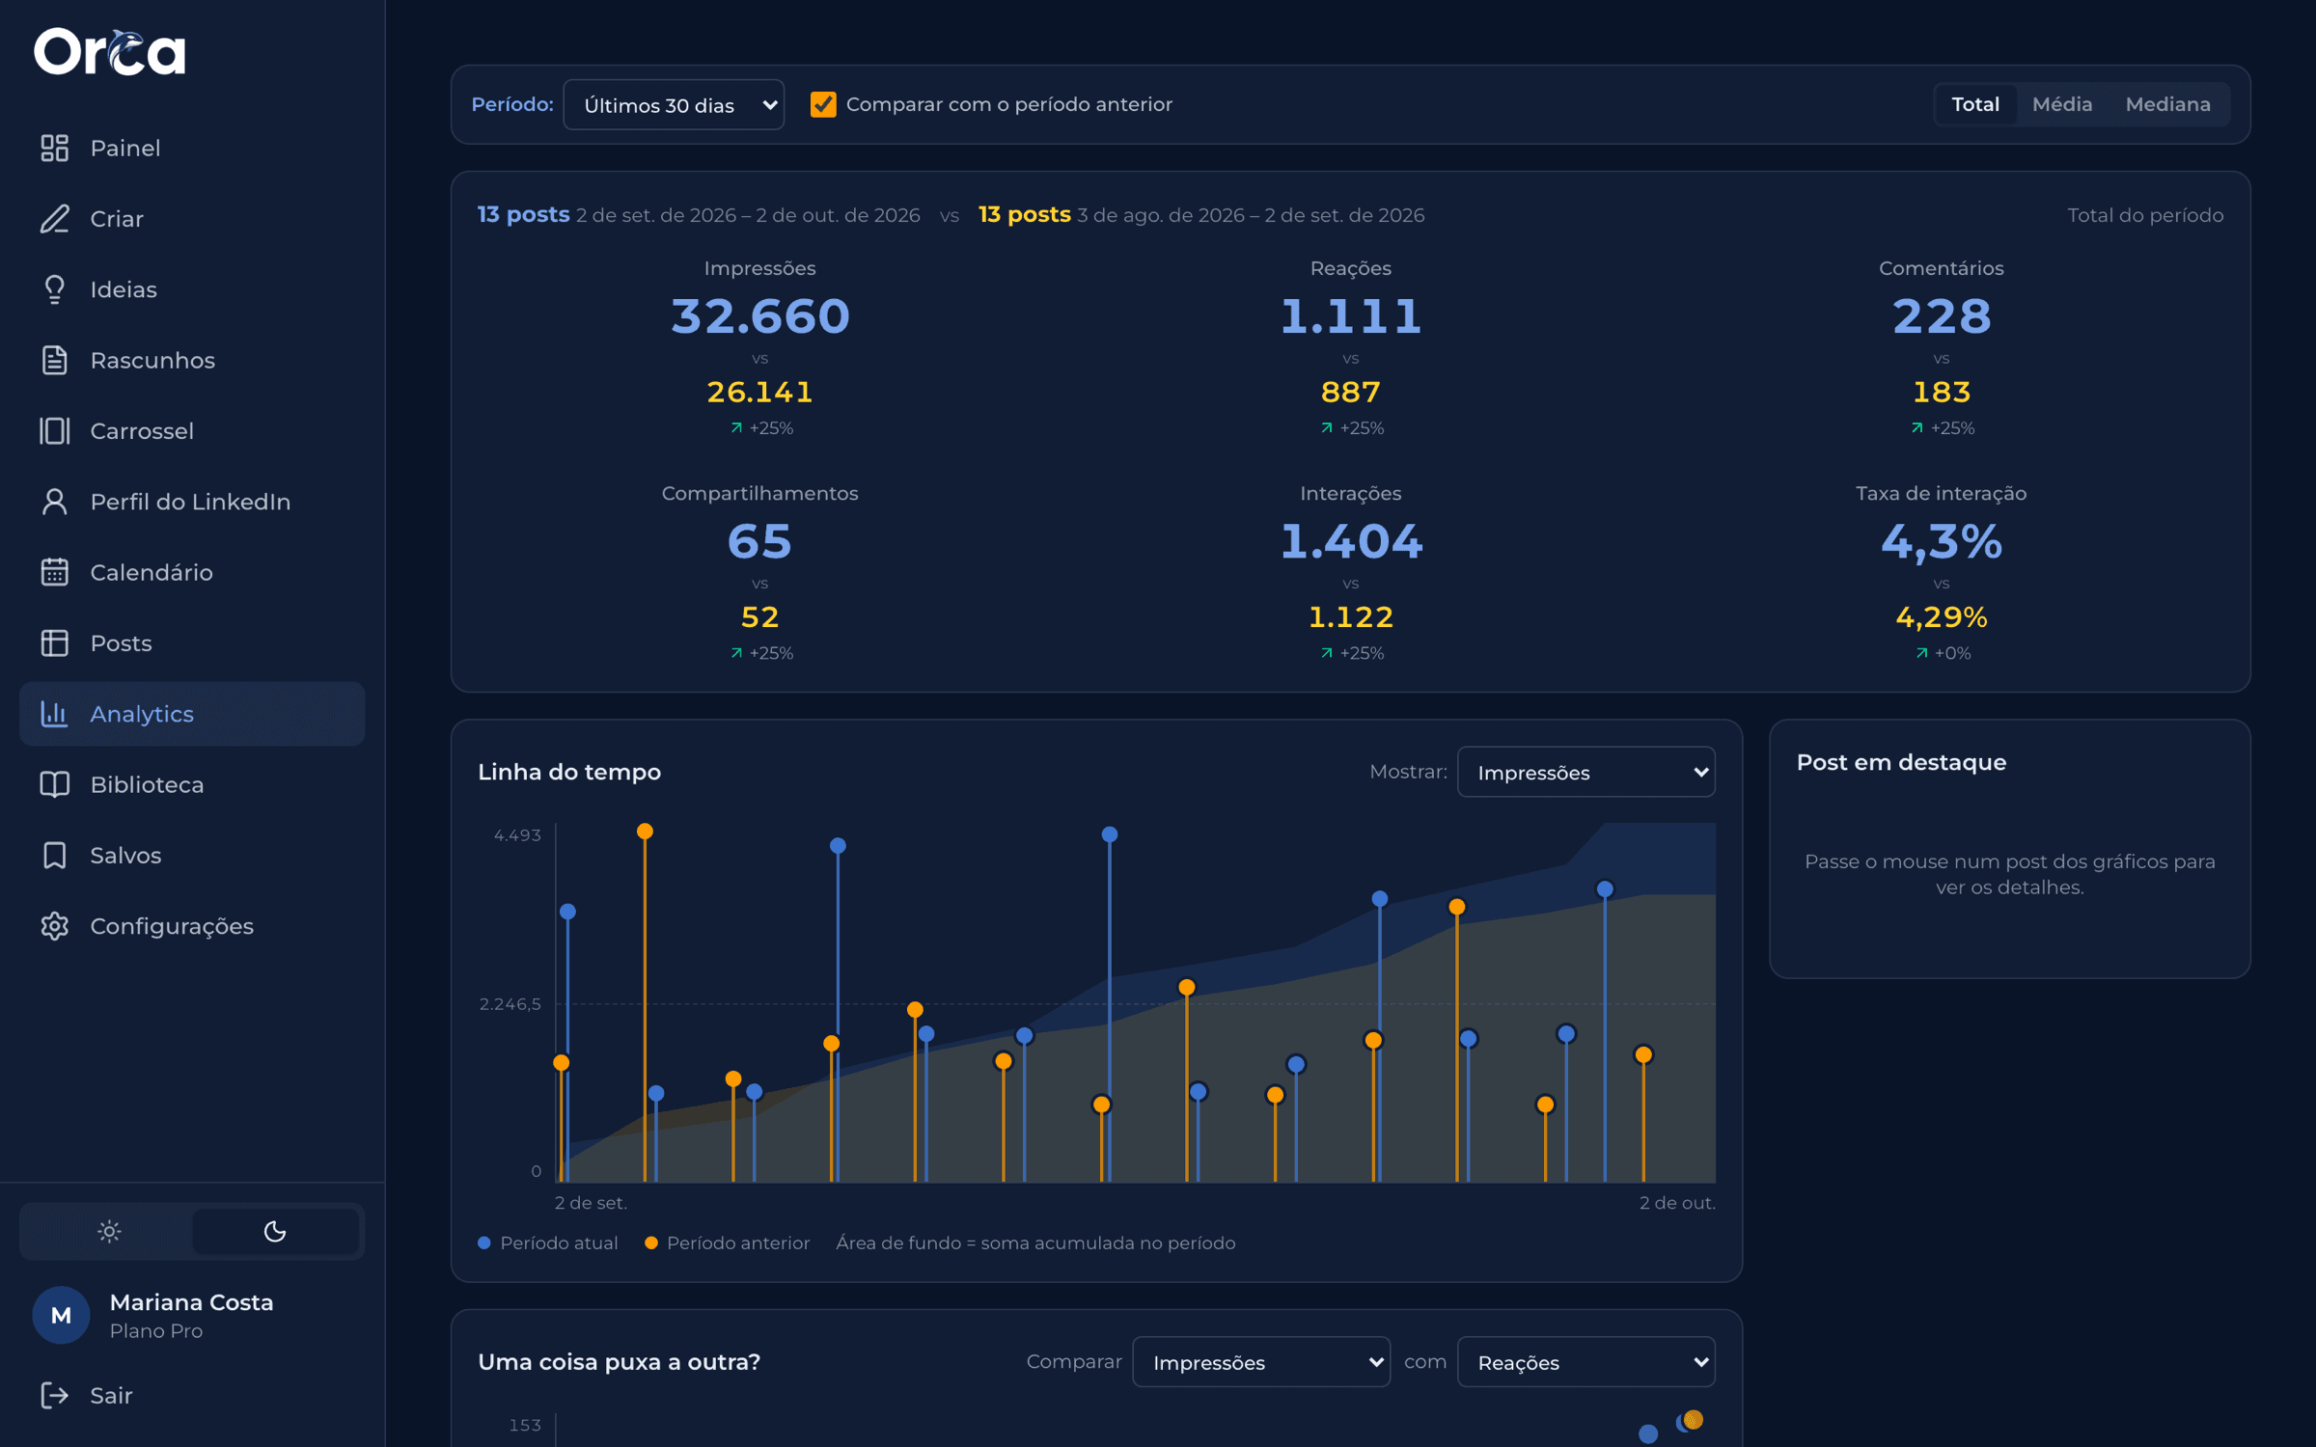Click the Perfil do LinkedIn label
Viewport: 2316px width, 1447px height.
[190, 502]
